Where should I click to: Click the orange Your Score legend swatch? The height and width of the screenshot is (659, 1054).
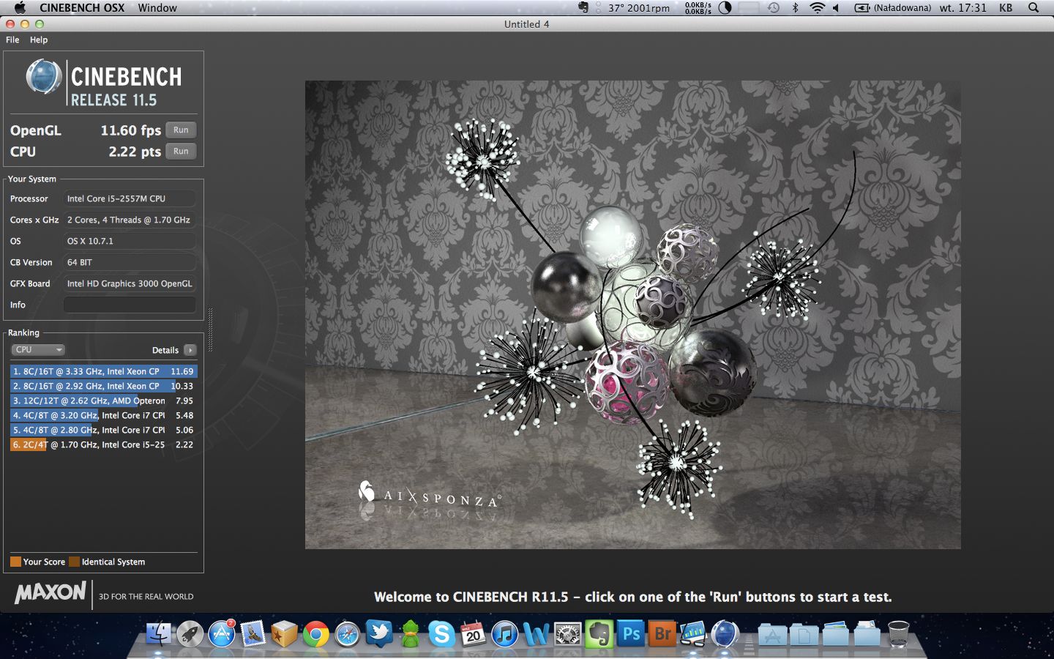(15, 562)
